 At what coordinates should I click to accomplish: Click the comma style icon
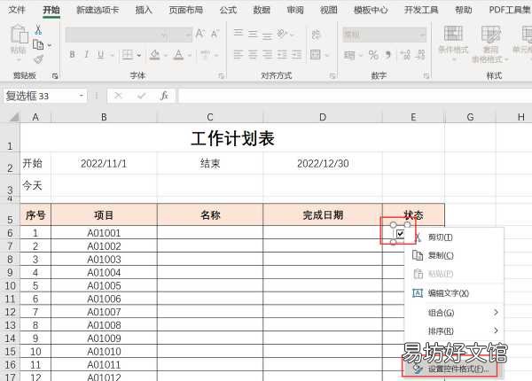387,54
